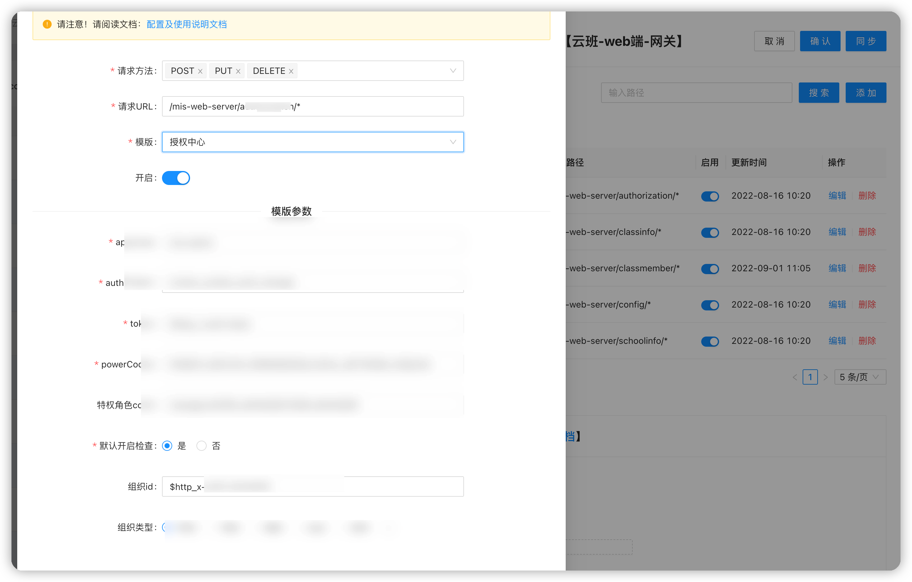The height and width of the screenshot is (582, 912).
Task: Click the 模版参数 section heading
Action: 291,211
